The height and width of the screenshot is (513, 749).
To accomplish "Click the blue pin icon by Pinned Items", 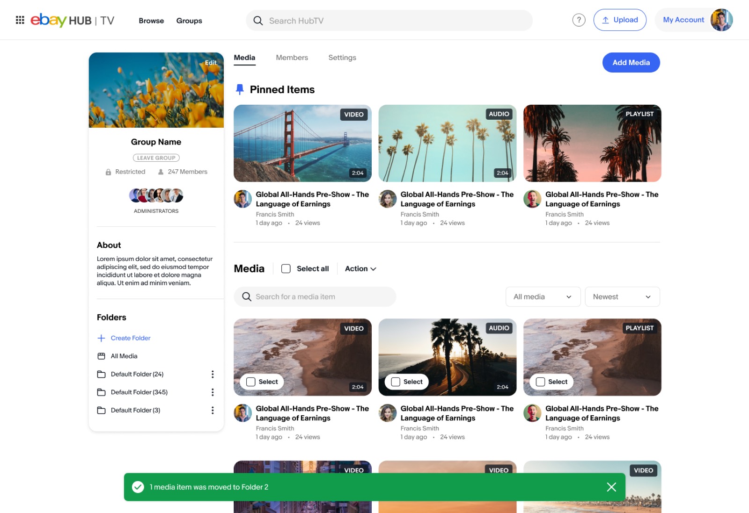I will 240,89.
